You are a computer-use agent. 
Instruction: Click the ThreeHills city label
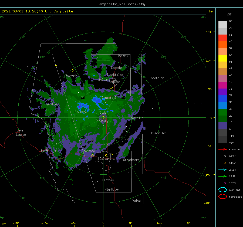coord(136,118)
